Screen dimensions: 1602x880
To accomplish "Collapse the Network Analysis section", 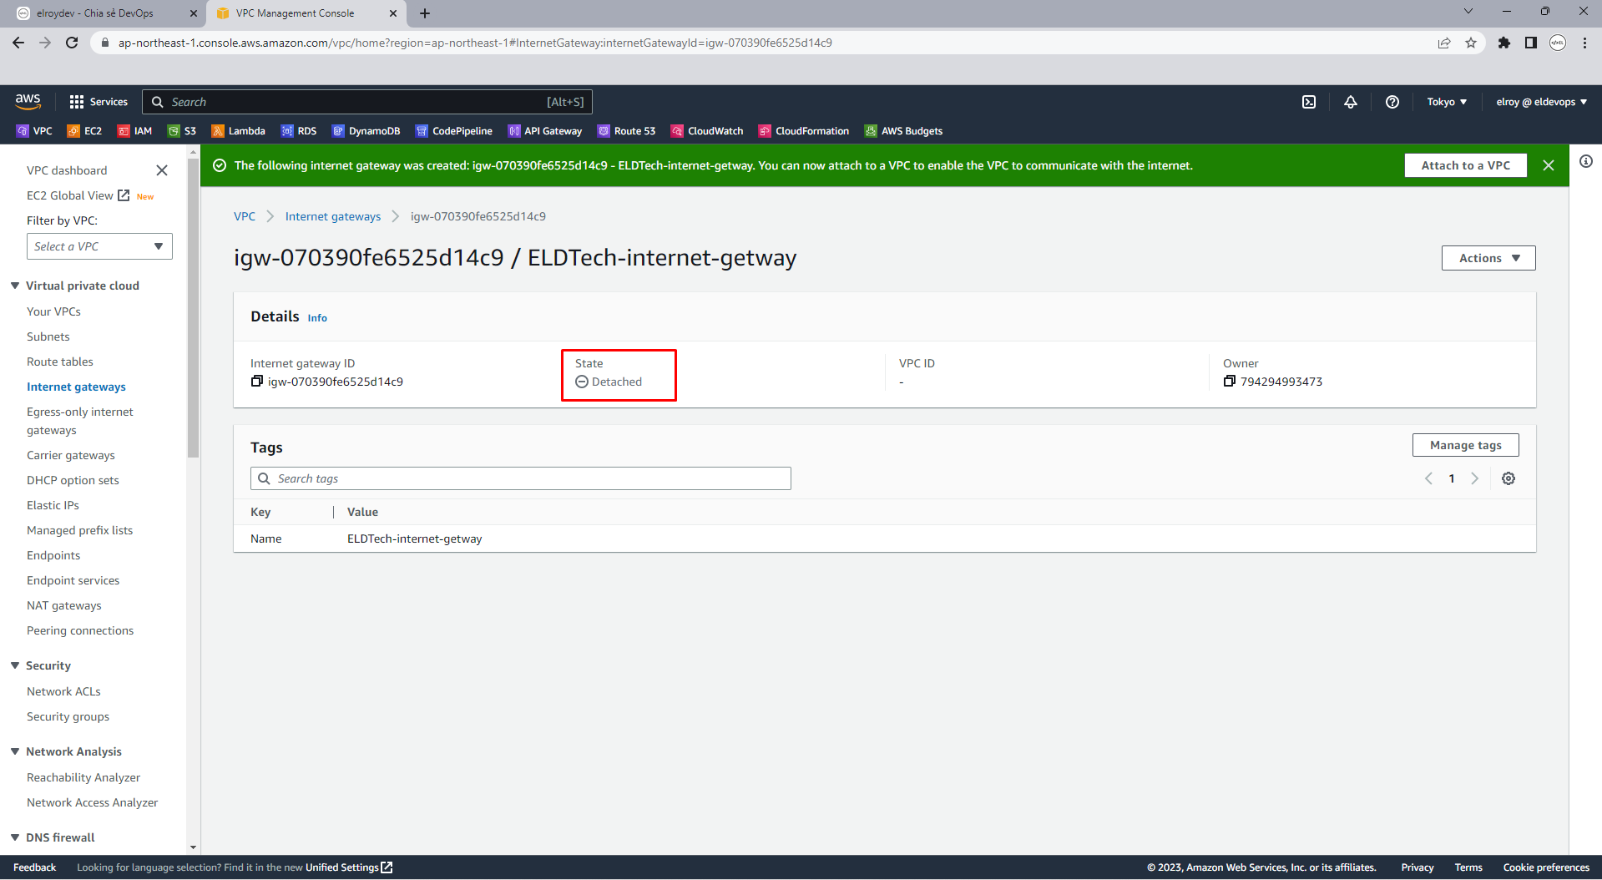I will 15,751.
